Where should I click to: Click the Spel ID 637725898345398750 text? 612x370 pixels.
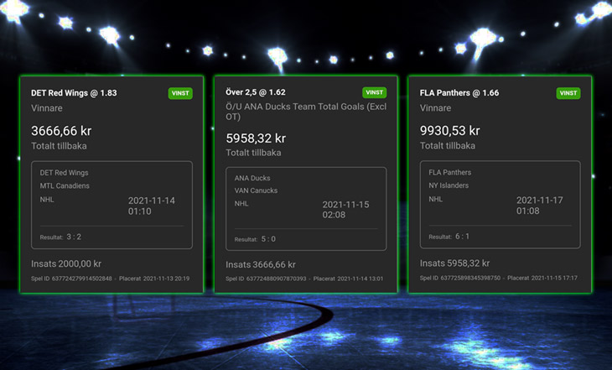click(459, 278)
